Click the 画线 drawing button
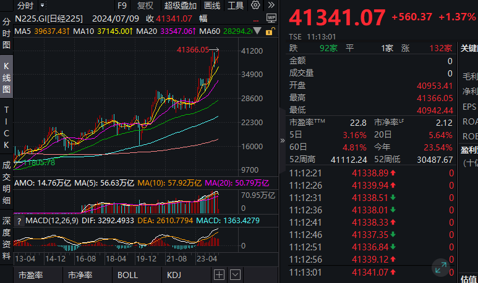Viewport: 478px width, 283px height. (211, 6)
